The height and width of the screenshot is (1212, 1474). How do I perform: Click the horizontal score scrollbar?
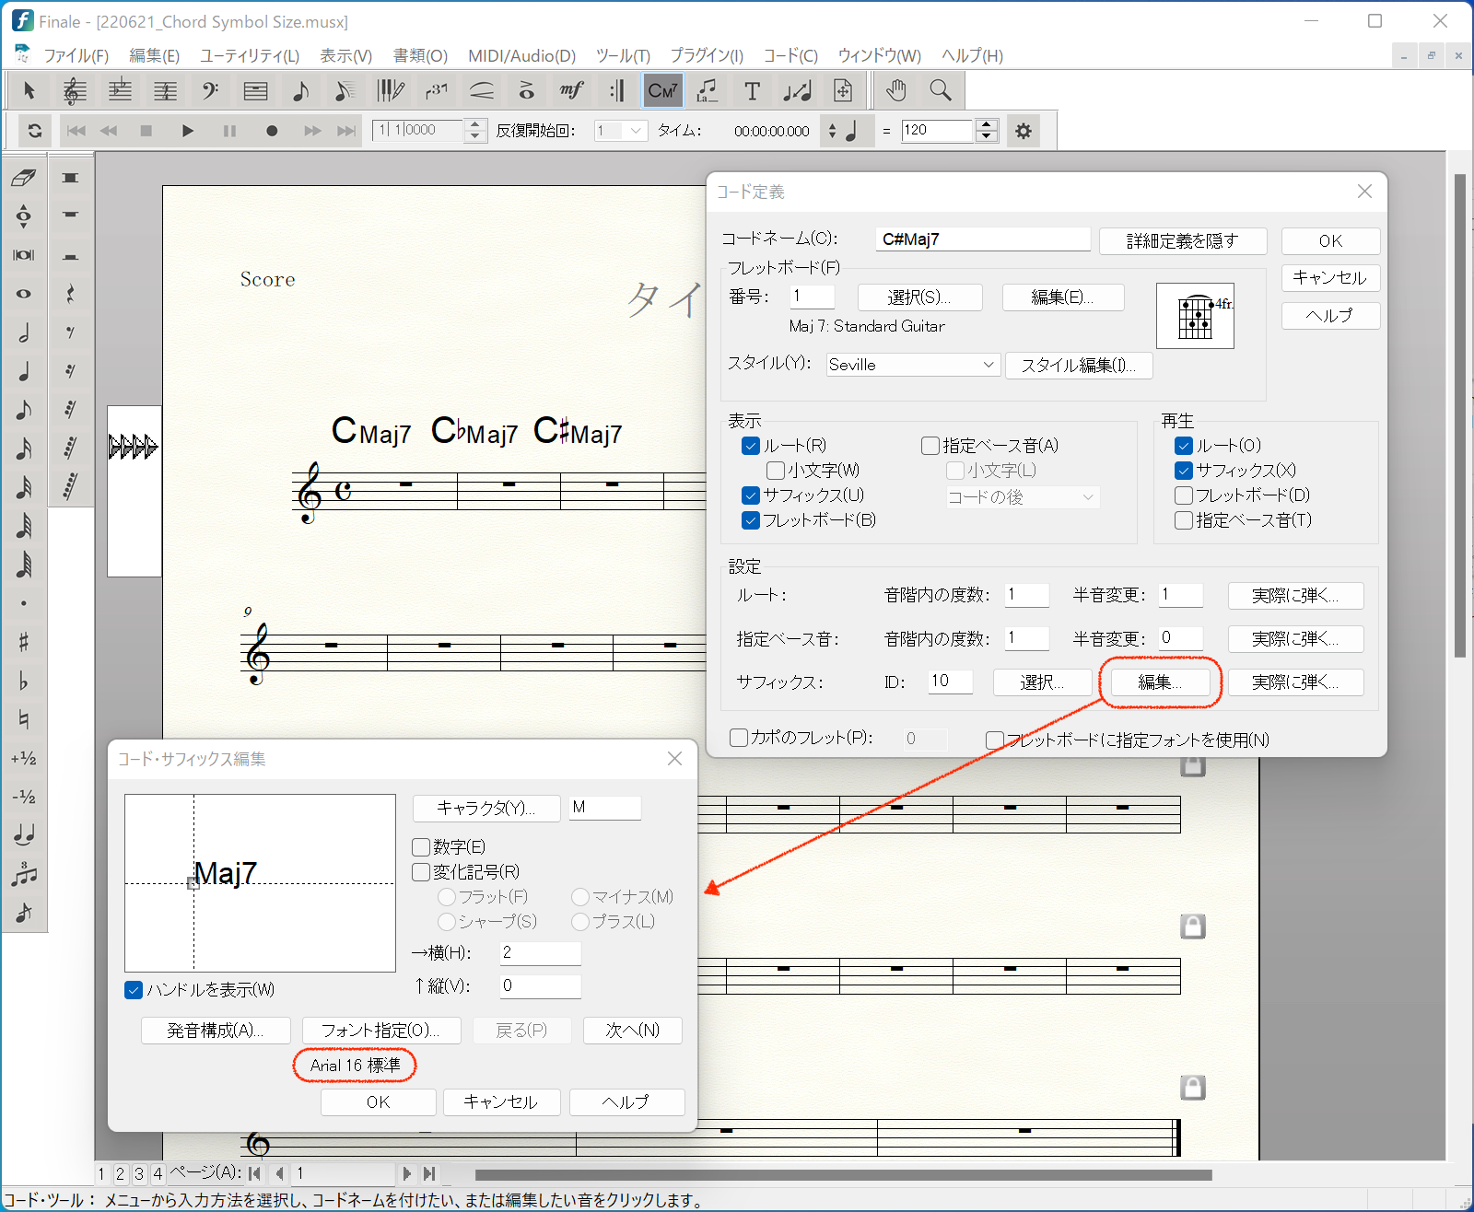[843, 1174]
